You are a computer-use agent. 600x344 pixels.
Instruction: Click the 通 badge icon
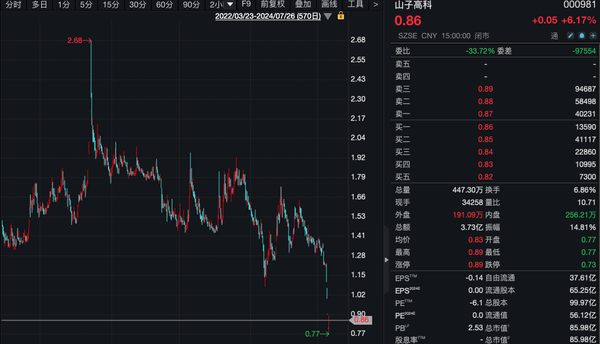point(554,36)
